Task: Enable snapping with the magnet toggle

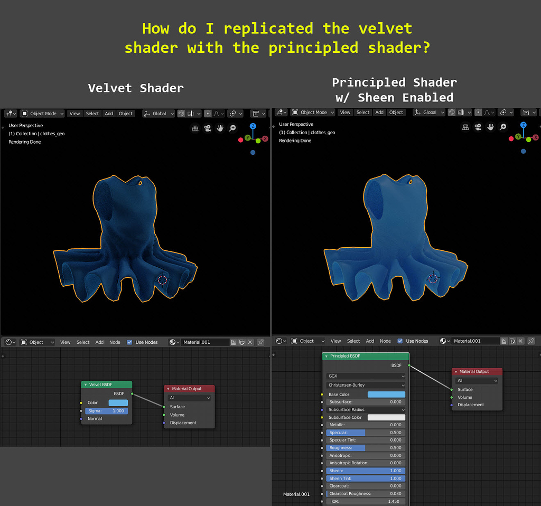Action: (x=181, y=113)
